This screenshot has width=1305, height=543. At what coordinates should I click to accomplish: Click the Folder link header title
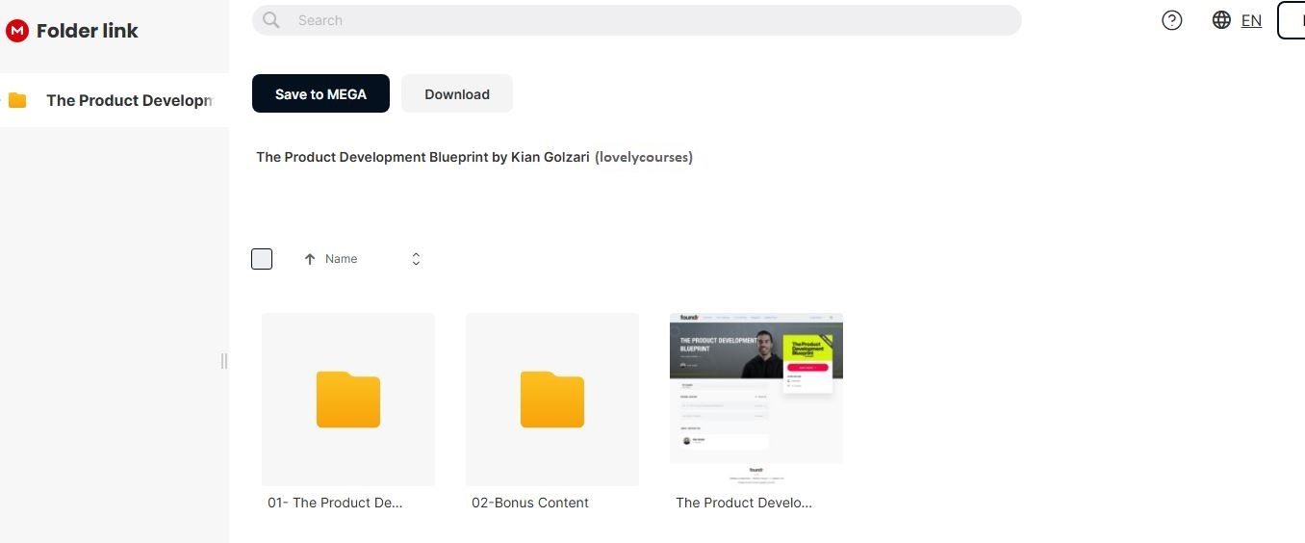(88, 31)
